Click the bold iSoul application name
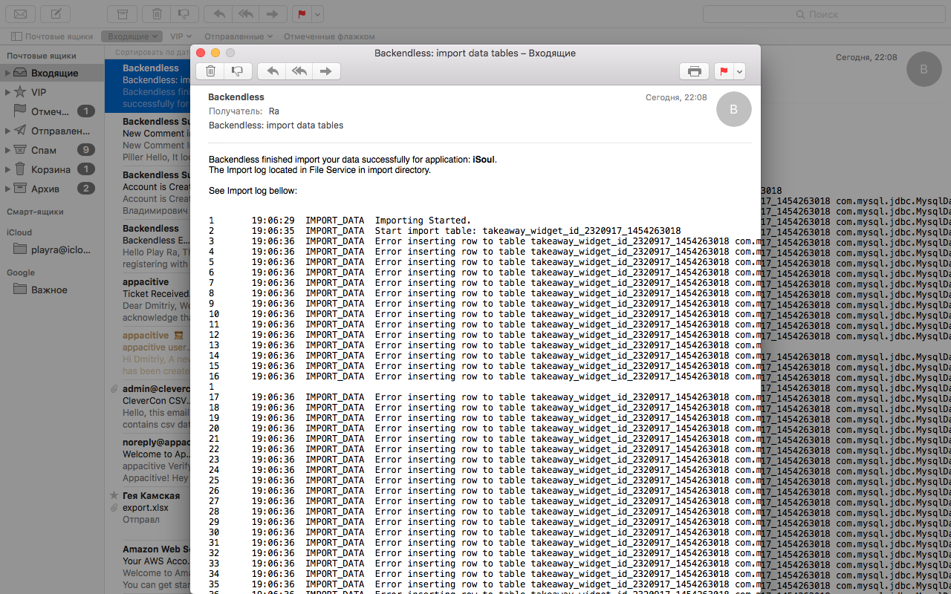The width and height of the screenshot is (951, 594). 484,160
